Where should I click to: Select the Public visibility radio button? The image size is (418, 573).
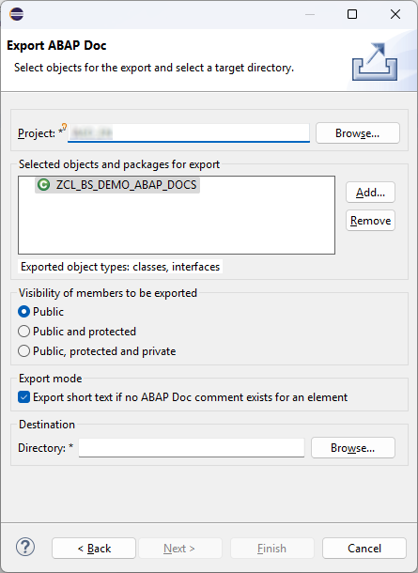click(24, 312)
